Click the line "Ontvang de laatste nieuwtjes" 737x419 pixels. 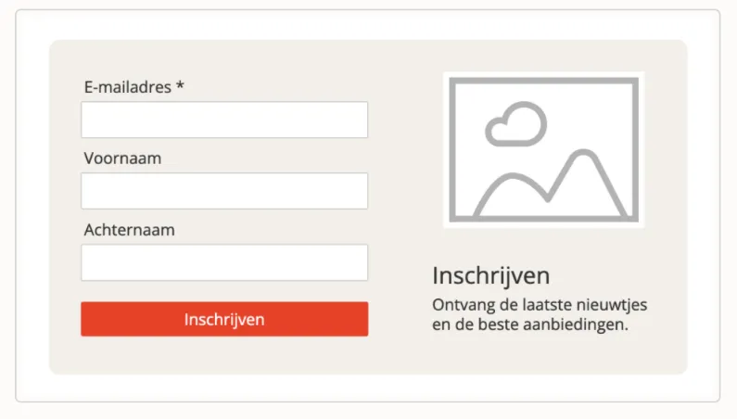click(540, 304)
